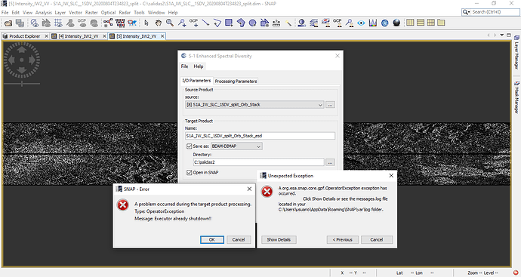The width and height of the screenshot is (521, 277).
Task: Open the Pin Manager toolbar icon
Action: 349,23
